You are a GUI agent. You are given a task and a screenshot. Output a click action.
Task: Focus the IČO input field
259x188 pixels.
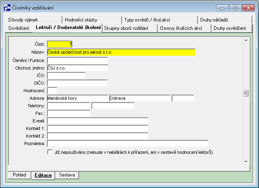66,76
